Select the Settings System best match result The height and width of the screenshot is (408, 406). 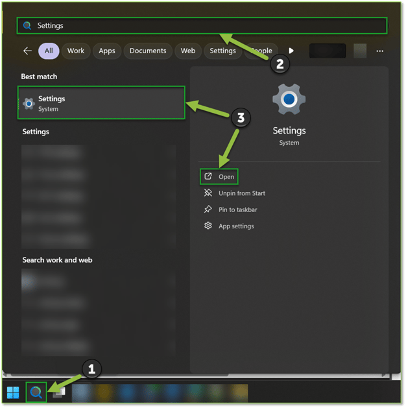coord(101,102)
